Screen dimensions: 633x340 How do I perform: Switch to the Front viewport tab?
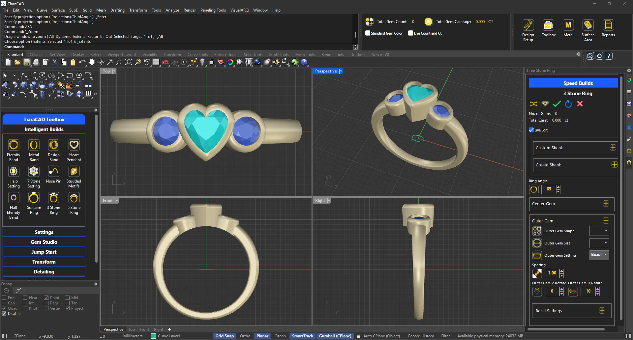click(144, 329)
